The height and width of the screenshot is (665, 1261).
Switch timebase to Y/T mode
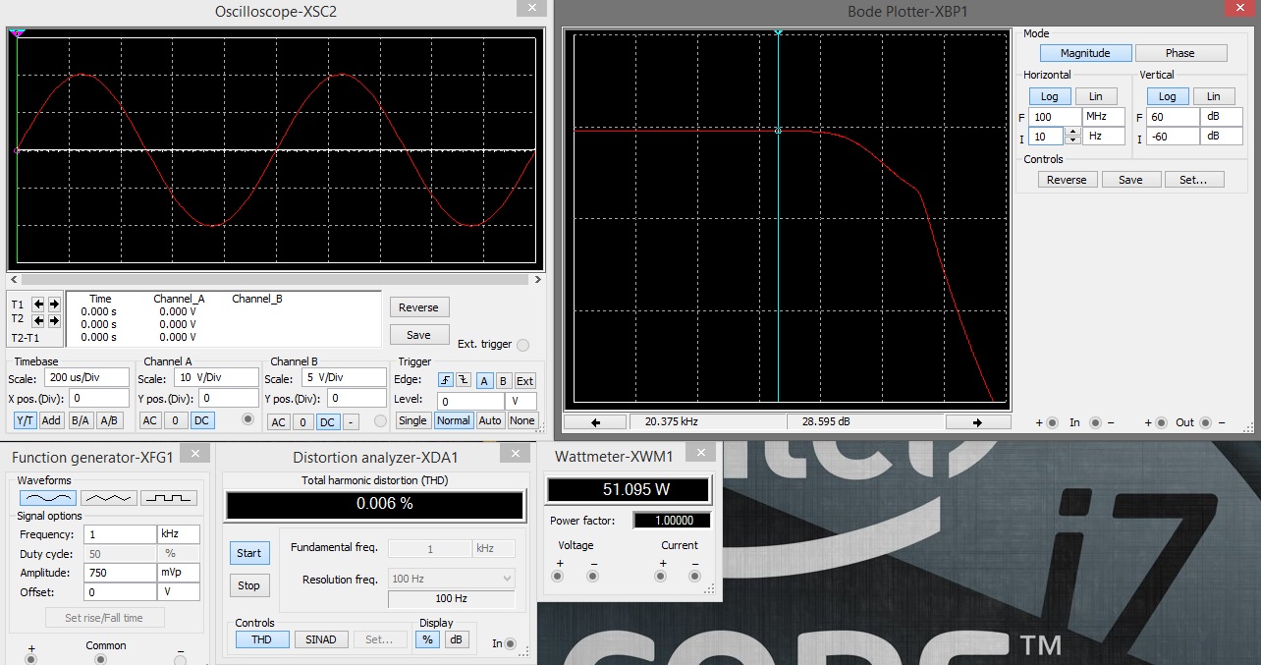point(25,420)
